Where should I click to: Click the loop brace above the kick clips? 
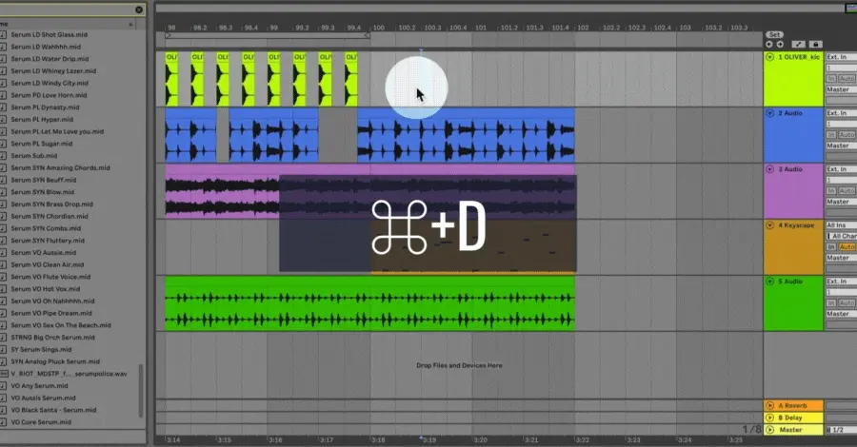pos(268,35)
